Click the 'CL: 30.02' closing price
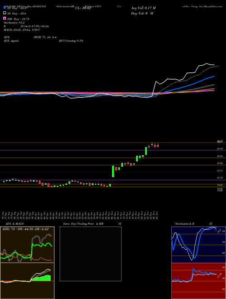 [x=83, y=8]
